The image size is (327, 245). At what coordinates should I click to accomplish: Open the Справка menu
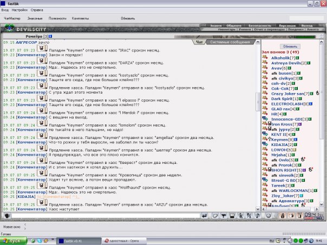(x=37, y=10)
